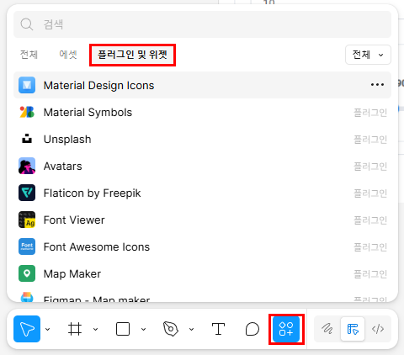The height and width of the screenshot is (355, 404).
Task: Click the Font Viewer plugin icon
Action: [27, 220]
